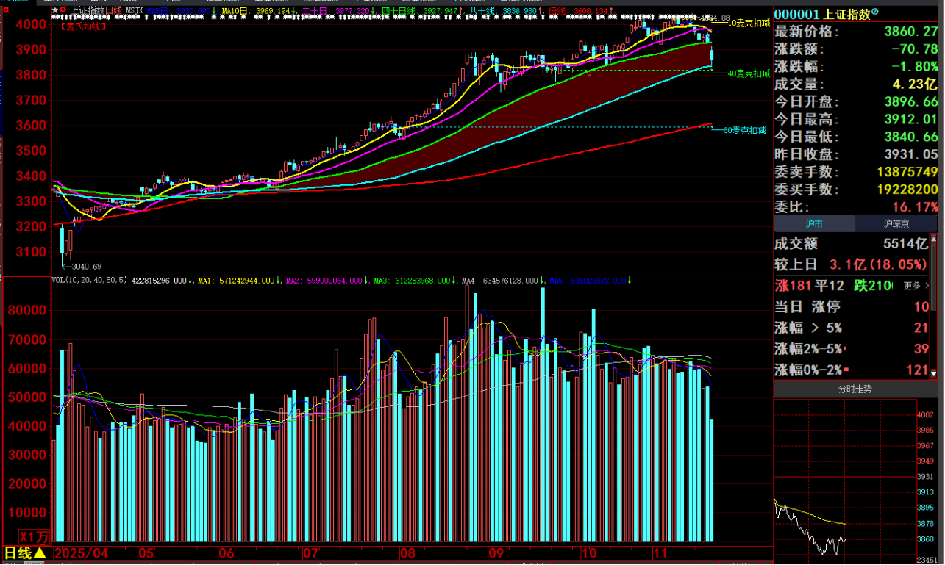Click the 10麦克扣减 marker label
945x565 pixels.
(x=749, y=24)
